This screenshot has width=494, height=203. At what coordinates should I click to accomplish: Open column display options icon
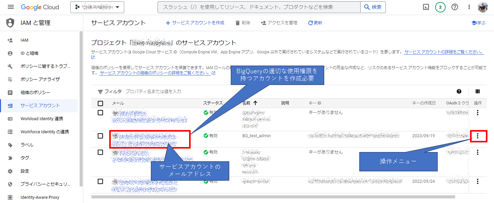pyautogui.click(x=477, y=91)
